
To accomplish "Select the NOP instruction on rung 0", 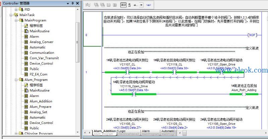I will (252, 35).
